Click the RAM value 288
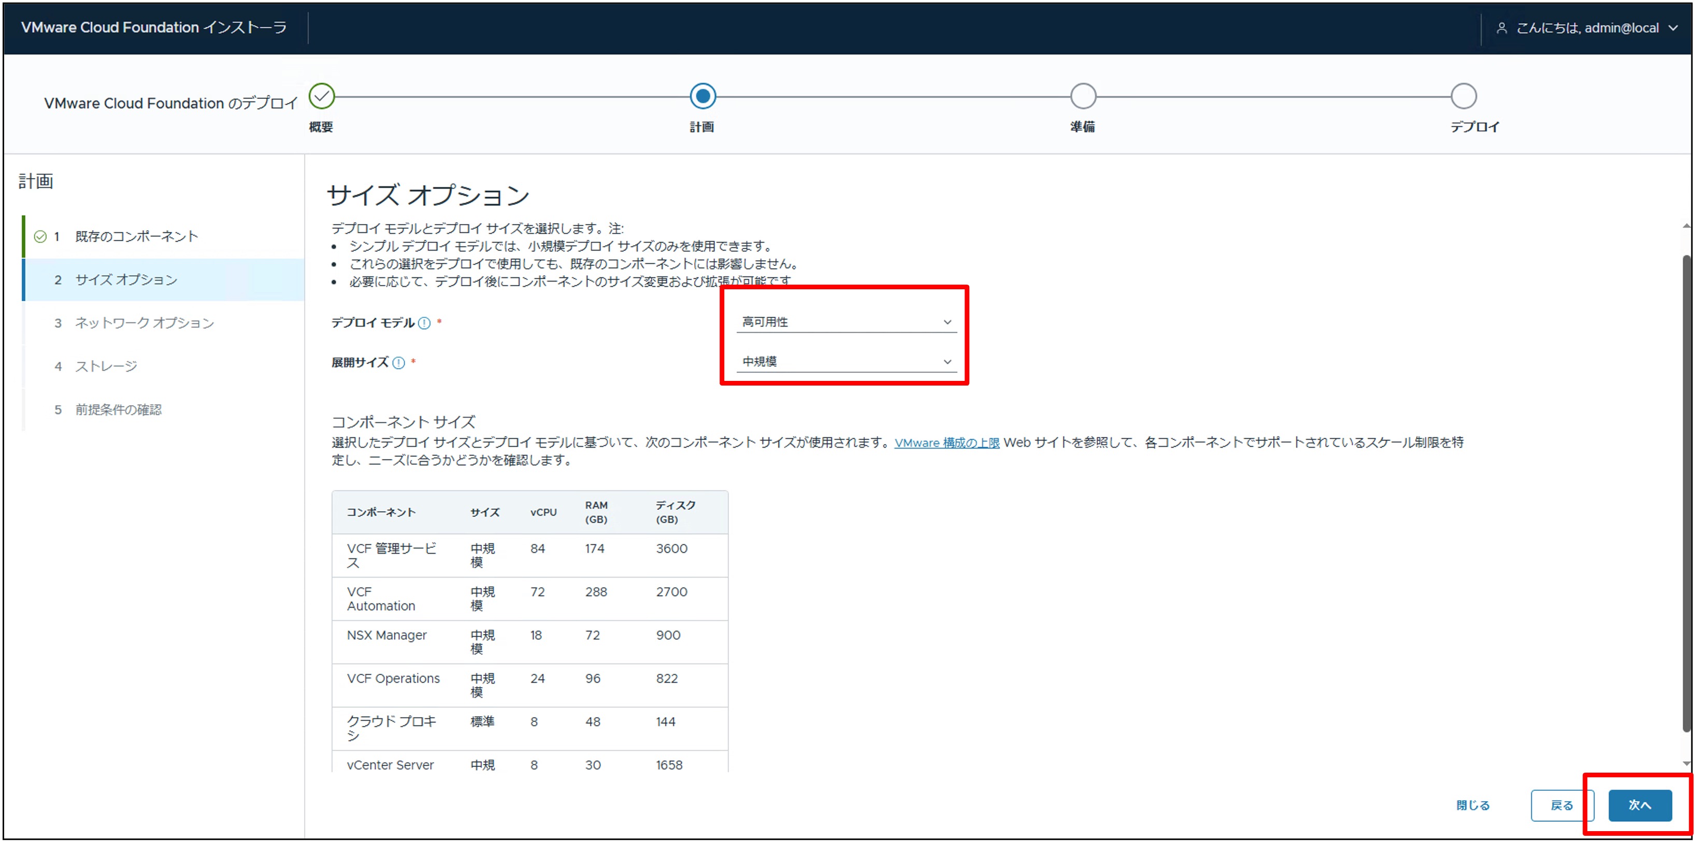 (596, 592)
